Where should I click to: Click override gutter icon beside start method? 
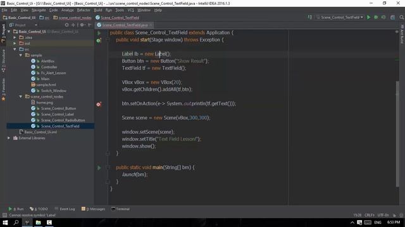[99, 40]
